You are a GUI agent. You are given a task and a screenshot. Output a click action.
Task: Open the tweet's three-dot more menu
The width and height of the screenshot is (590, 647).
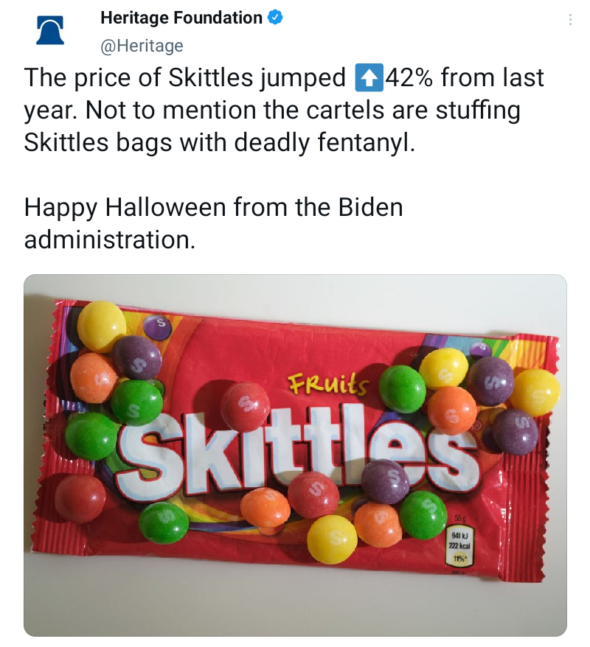pos(569,20)
